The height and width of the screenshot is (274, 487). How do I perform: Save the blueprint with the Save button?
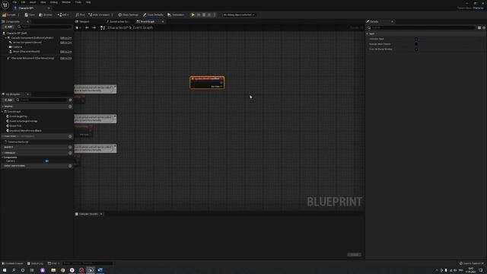pyautogui.click(x=30, y=14)
